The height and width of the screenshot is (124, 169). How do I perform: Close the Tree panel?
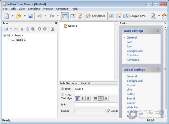coord(56,23)
